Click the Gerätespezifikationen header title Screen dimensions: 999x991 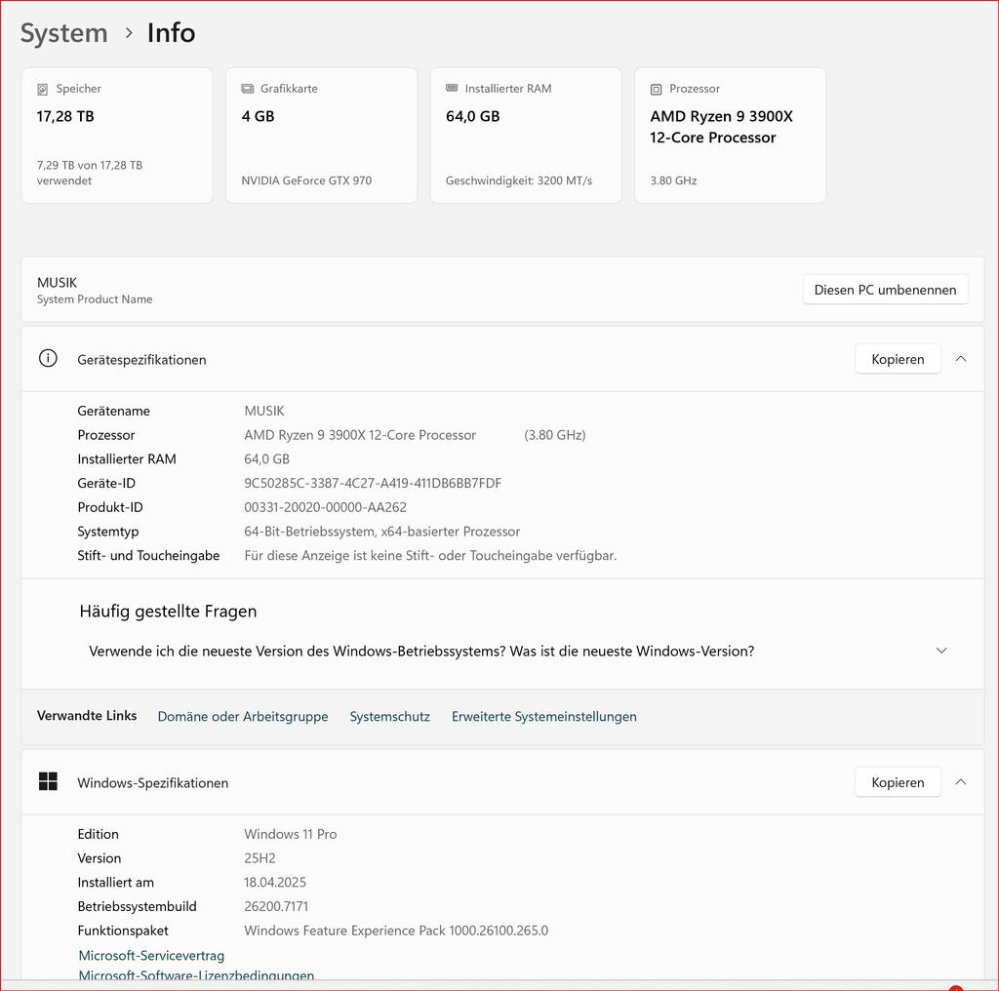click(x=141, y=360)
